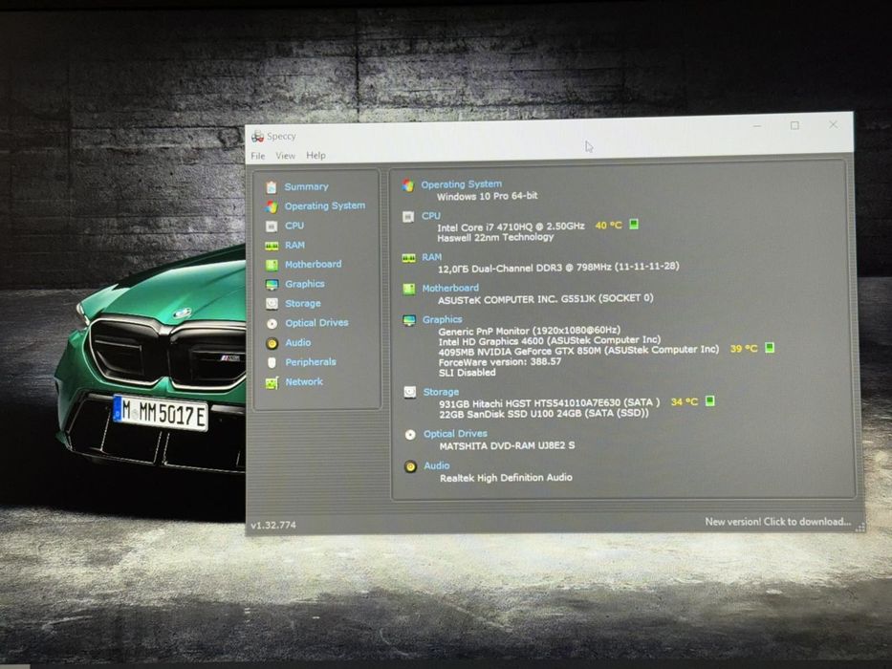This screenshot has height=669, width=892.
Task: Click 'ASUSTeK COMPUTER INC. G551JK' motherboard text
Action: [x=546, y=298]
